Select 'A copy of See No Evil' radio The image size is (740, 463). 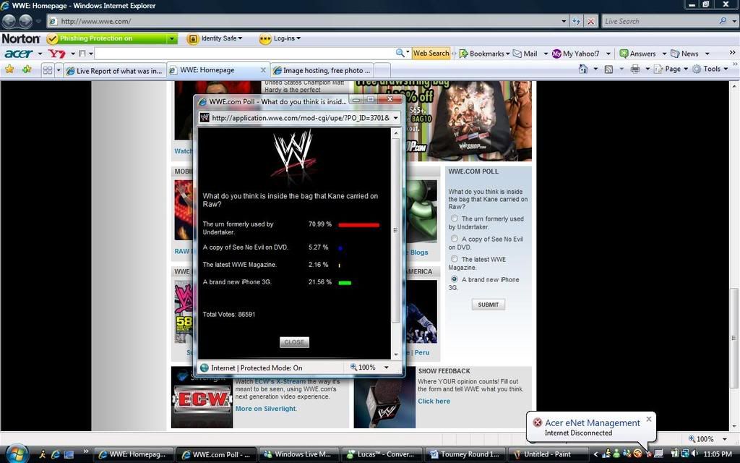click(454, 239)
